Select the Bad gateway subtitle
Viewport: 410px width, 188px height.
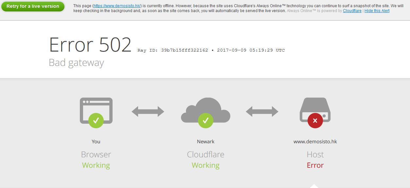[x=76, y=63]
